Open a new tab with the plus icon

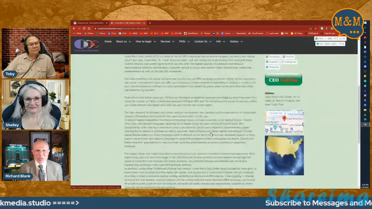150,23
